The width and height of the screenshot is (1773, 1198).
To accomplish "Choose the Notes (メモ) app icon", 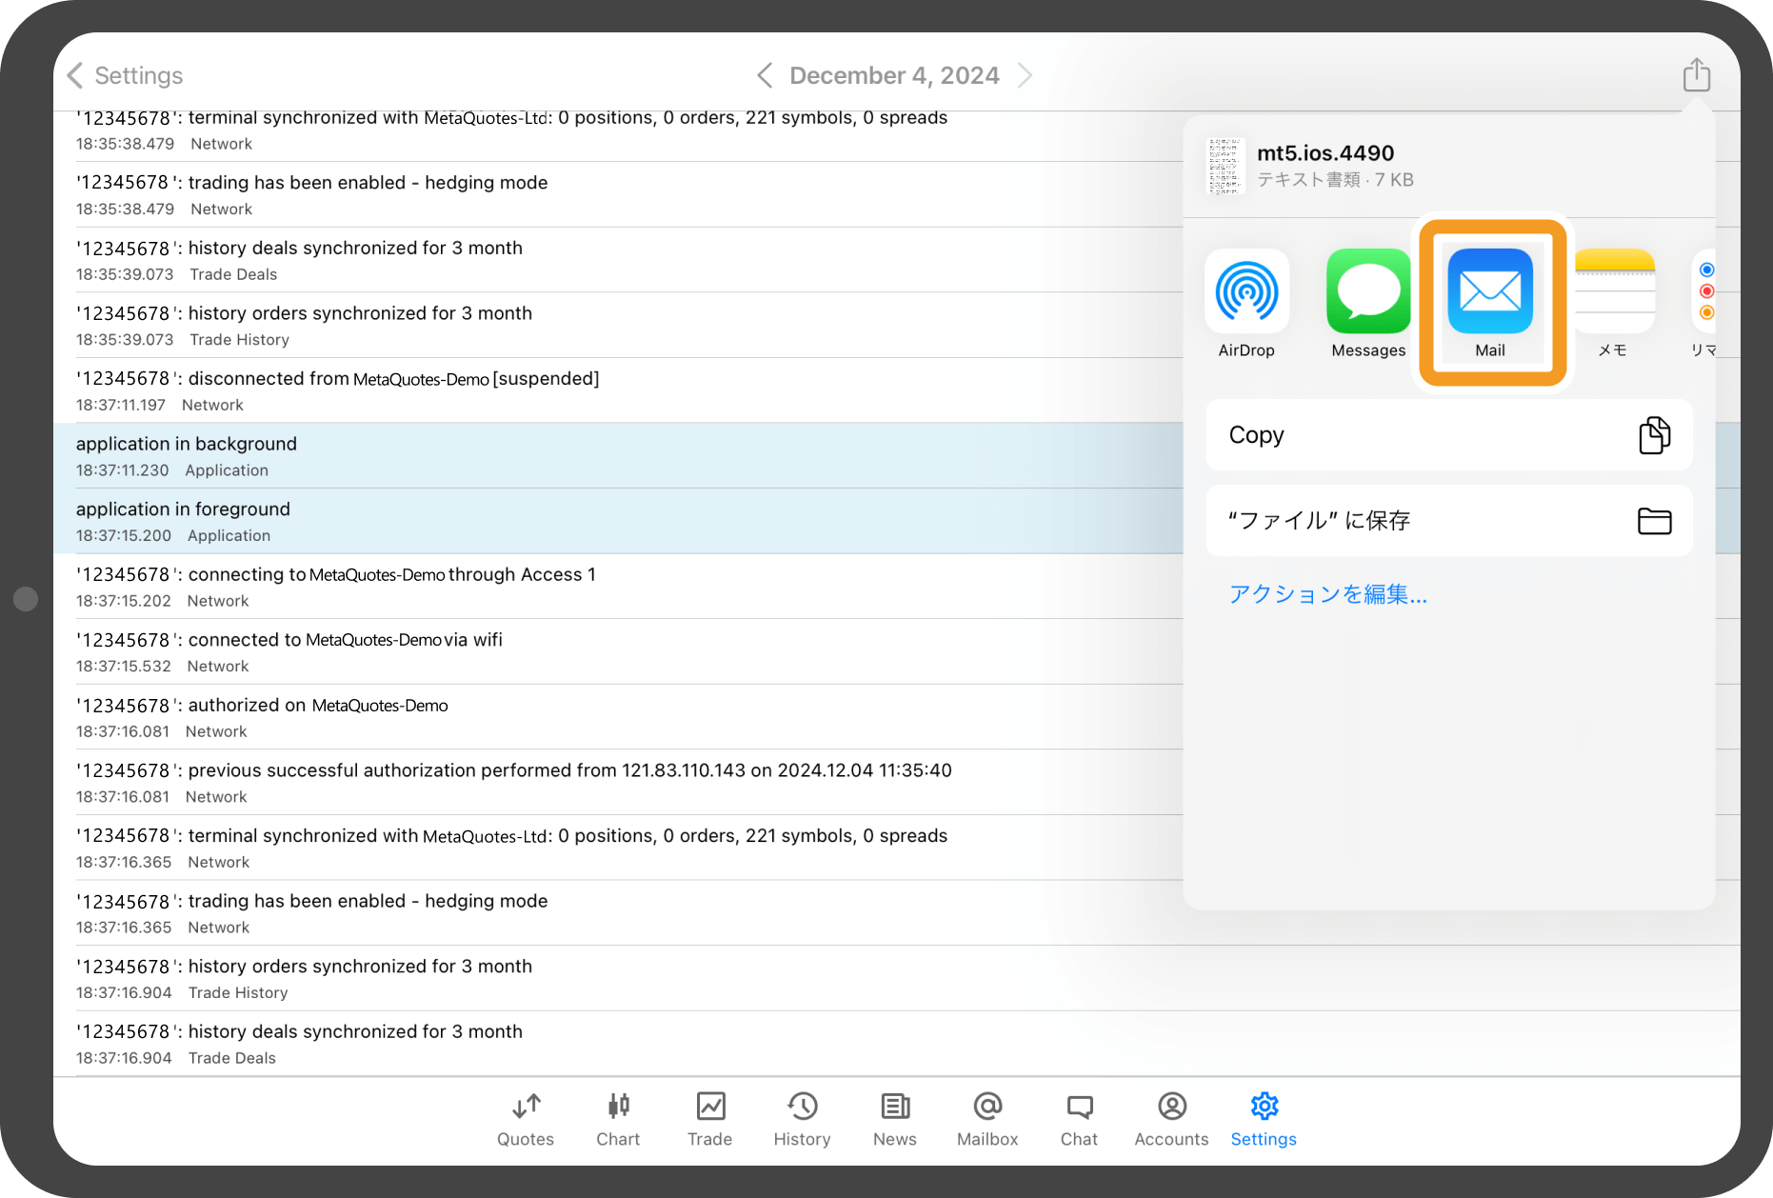I will 1613,292.
